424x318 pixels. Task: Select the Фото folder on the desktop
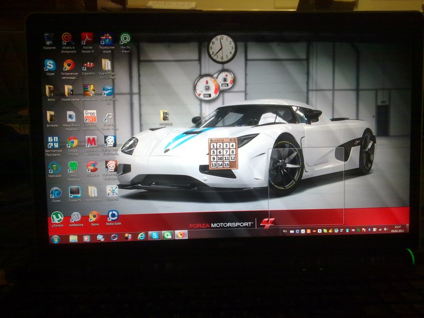50,91
